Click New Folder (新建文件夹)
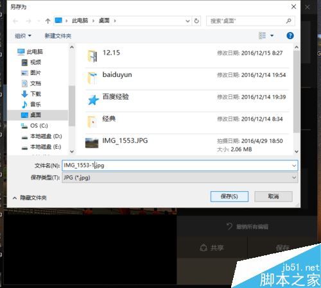Screen dimensions: 321x288 pyautogui.click(x=58, y=36)
